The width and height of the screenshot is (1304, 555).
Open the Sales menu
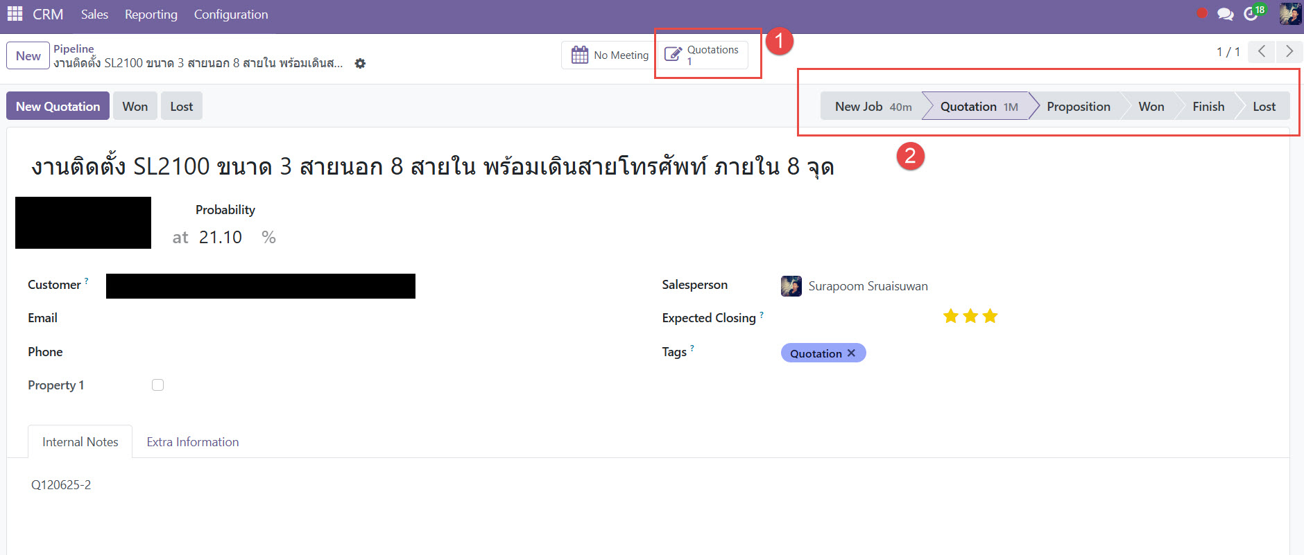[94, 15]
